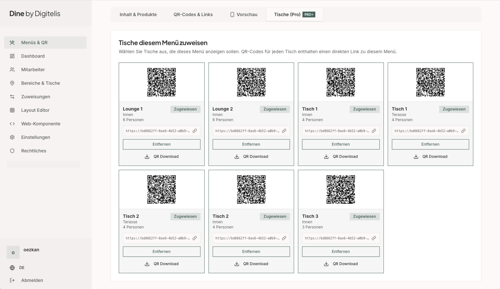
Task: Click the globe language icon
Action: 12,268
